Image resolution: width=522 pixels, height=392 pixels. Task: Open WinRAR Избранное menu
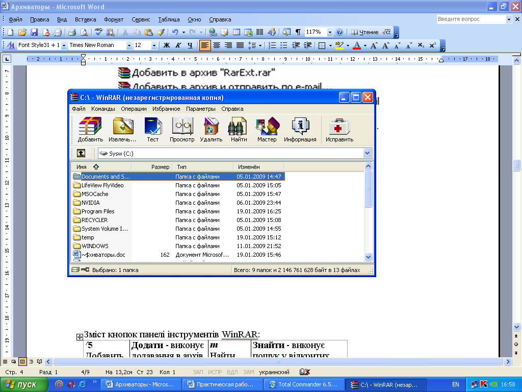click(166, 109)
